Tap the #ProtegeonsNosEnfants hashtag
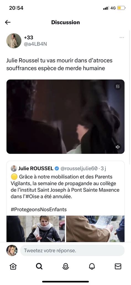131x285 pixels. (39, 209)
